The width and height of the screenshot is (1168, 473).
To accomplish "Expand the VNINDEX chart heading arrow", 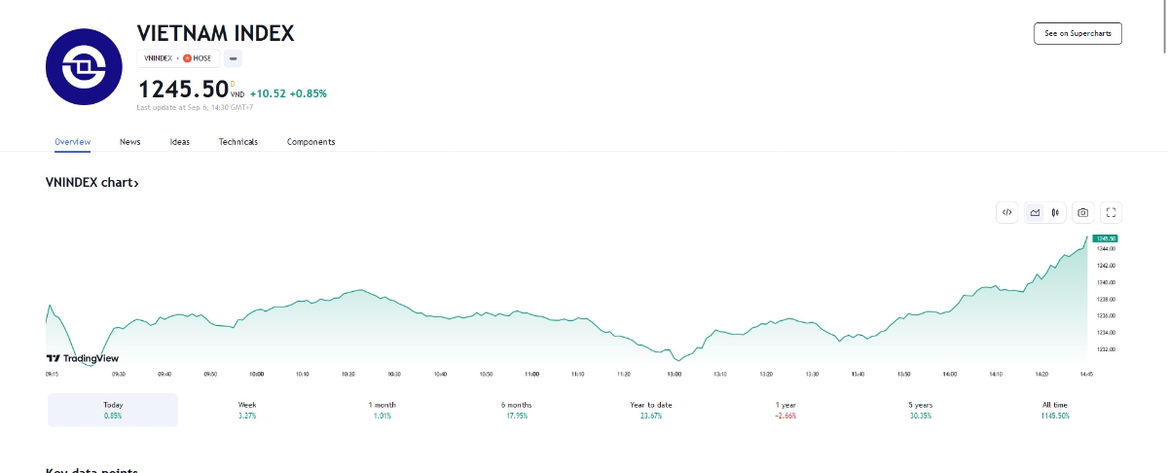I will [x=92, y=183].
